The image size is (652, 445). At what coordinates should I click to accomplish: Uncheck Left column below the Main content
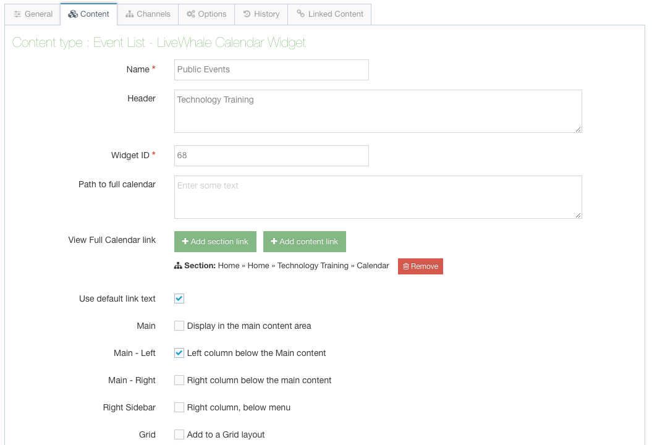[179, 353]
